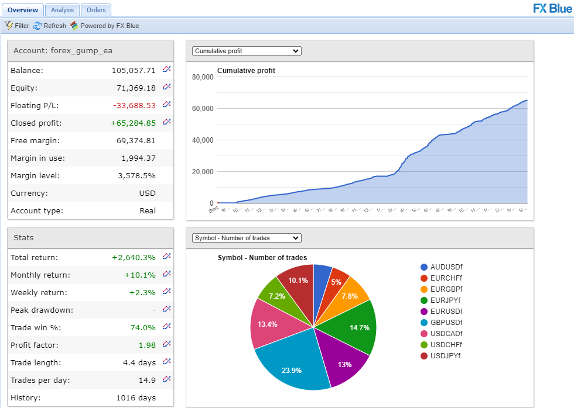The image size is (574, 408).
Task: Click the FX Blue logo
Action: 552,8
